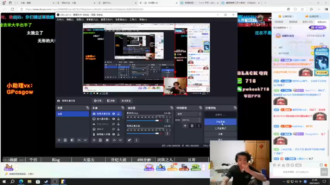Image resolution: width=330 pixels, height=185 pixels.
Task: Show the hidden image source, fourth in the list
Action: coord(114,129)
